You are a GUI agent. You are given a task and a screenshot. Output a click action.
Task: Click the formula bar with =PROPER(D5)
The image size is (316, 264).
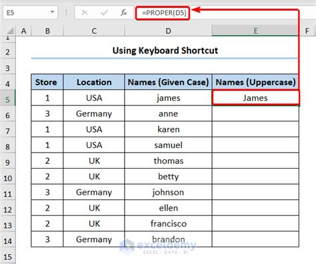(x=225, y=13)
